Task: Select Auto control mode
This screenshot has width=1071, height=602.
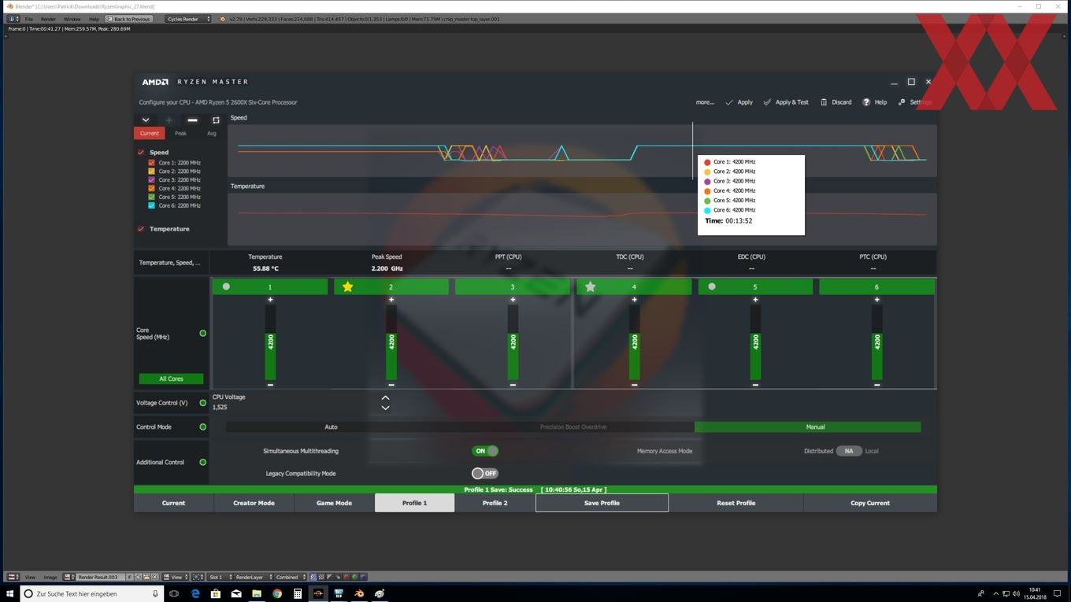Action: coord(331,427)
